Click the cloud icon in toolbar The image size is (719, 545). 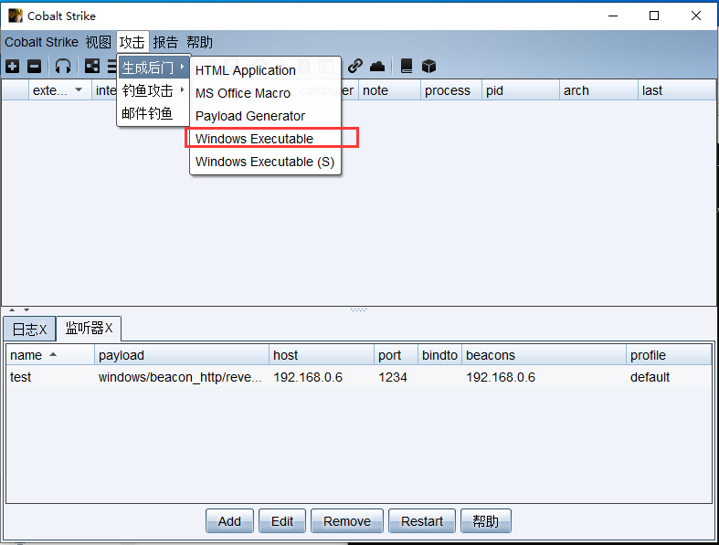(377, 66)
